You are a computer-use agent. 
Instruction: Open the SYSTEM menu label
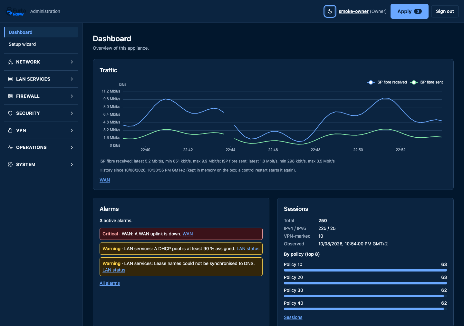point(26,164)
